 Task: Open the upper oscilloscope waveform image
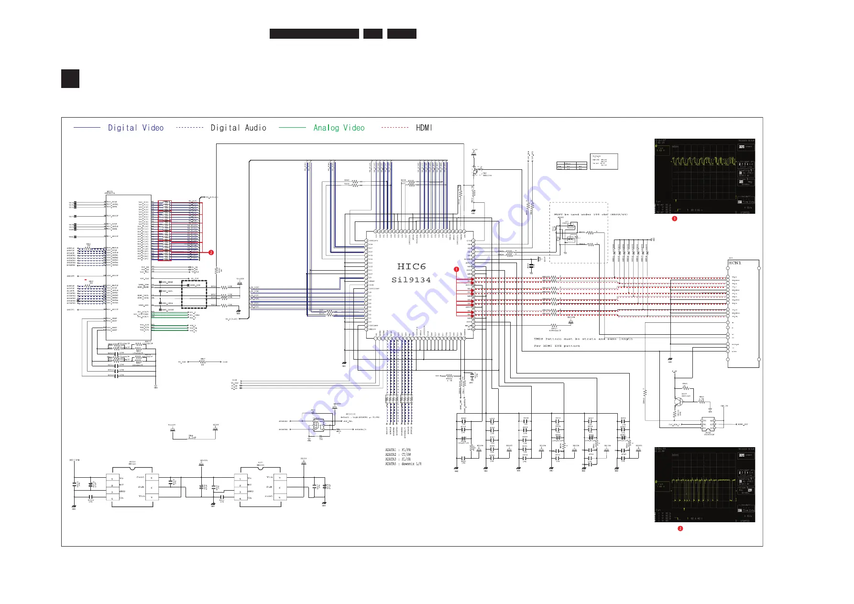click(x=705, y=176)
